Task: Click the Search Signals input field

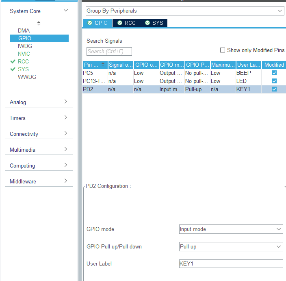Action: tap(109, 52)
